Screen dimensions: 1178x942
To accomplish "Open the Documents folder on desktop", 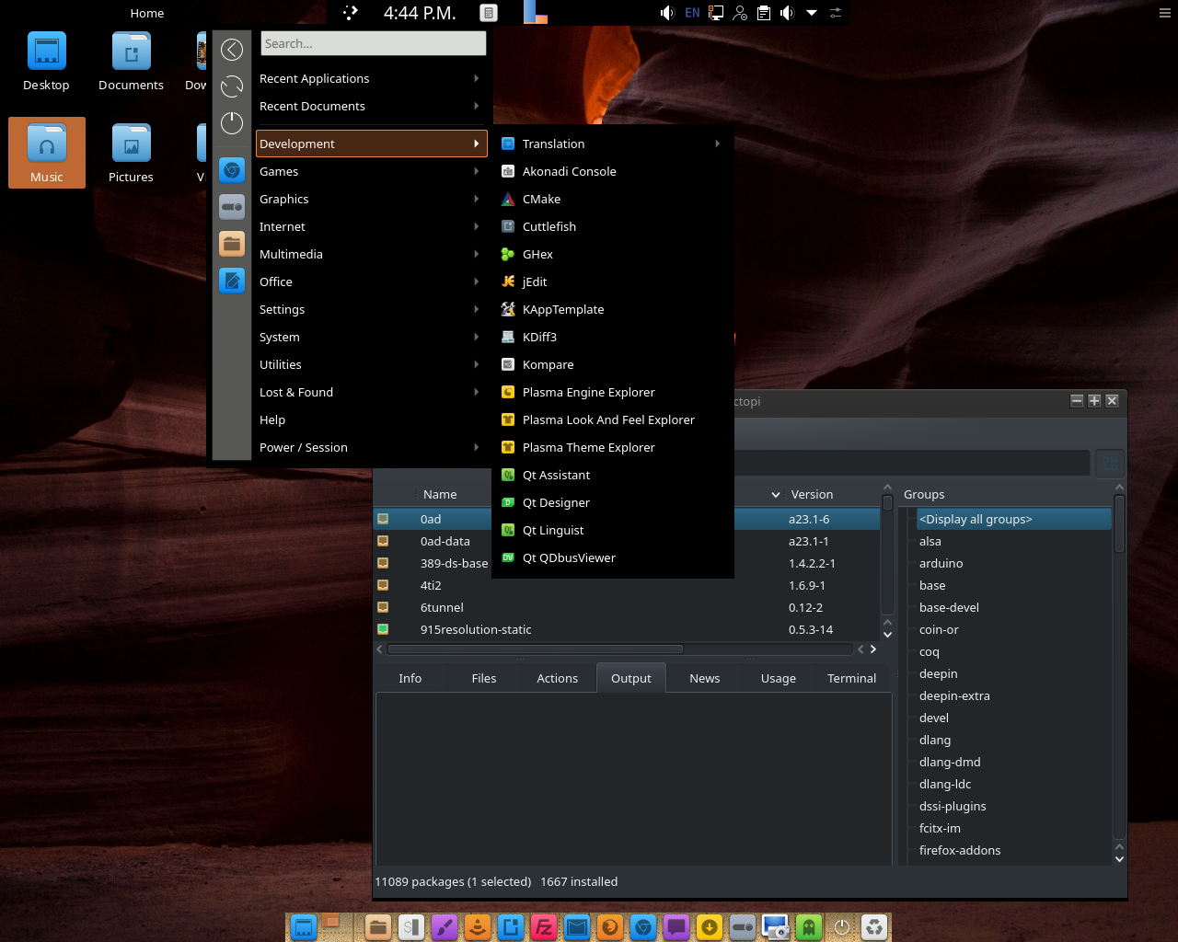I will [x=131, y=63].
